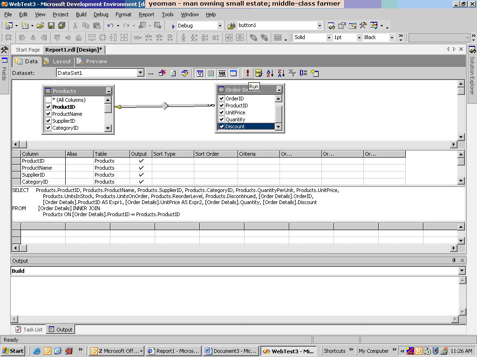Click the ellipsis button next to Dataset
This screenshot has height=357, width=477.
tap(151, 73)
